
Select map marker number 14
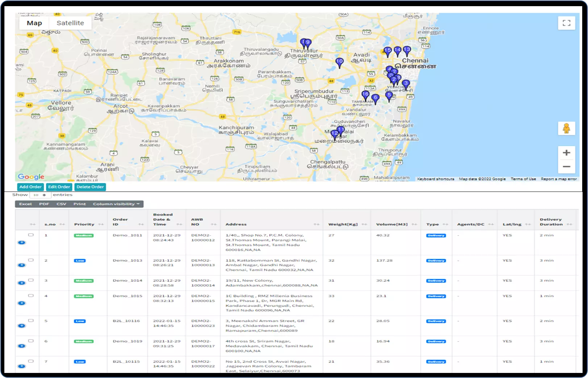tap(397, 51)
